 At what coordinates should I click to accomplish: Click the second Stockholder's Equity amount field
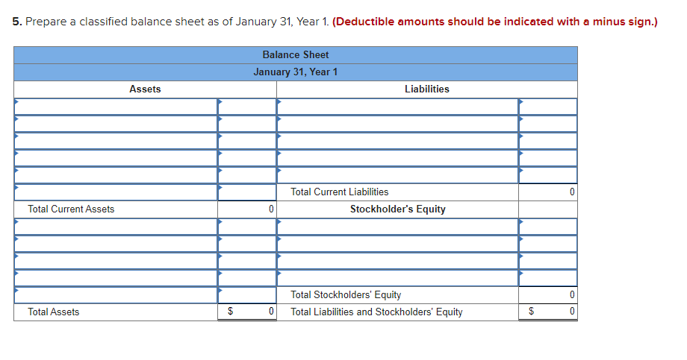(548, 244)
